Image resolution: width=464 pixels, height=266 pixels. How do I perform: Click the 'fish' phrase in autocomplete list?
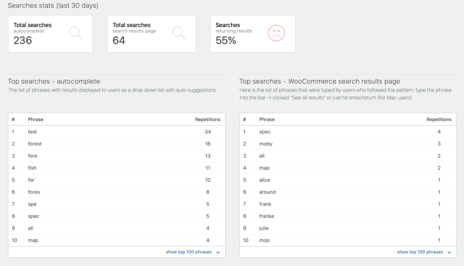pyautogui.click(x=32, y=168)
